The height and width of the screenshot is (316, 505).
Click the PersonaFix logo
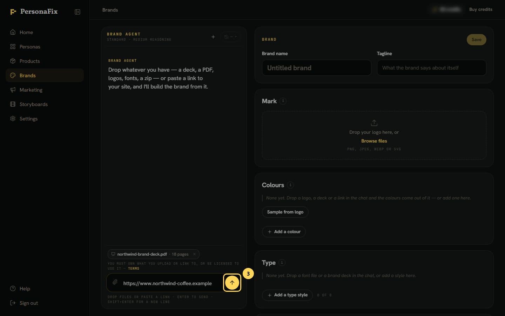[x=34, y=12]
